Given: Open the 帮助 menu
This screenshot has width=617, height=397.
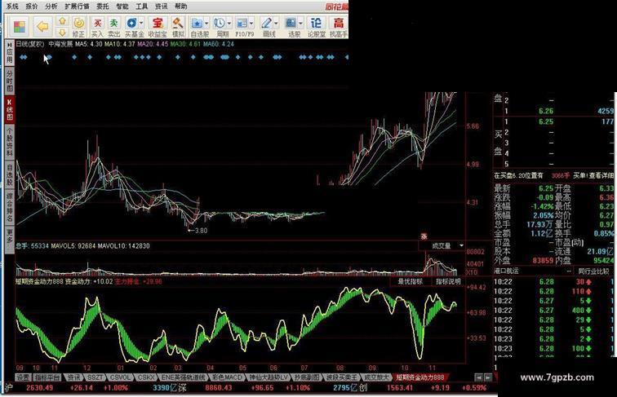Looking at the screenshot, I should tap(181, 7).
